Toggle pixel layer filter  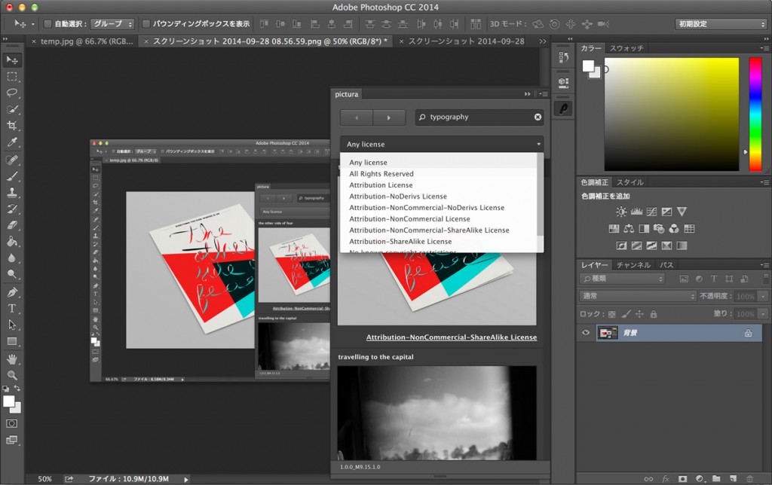(x=684, y=279)
